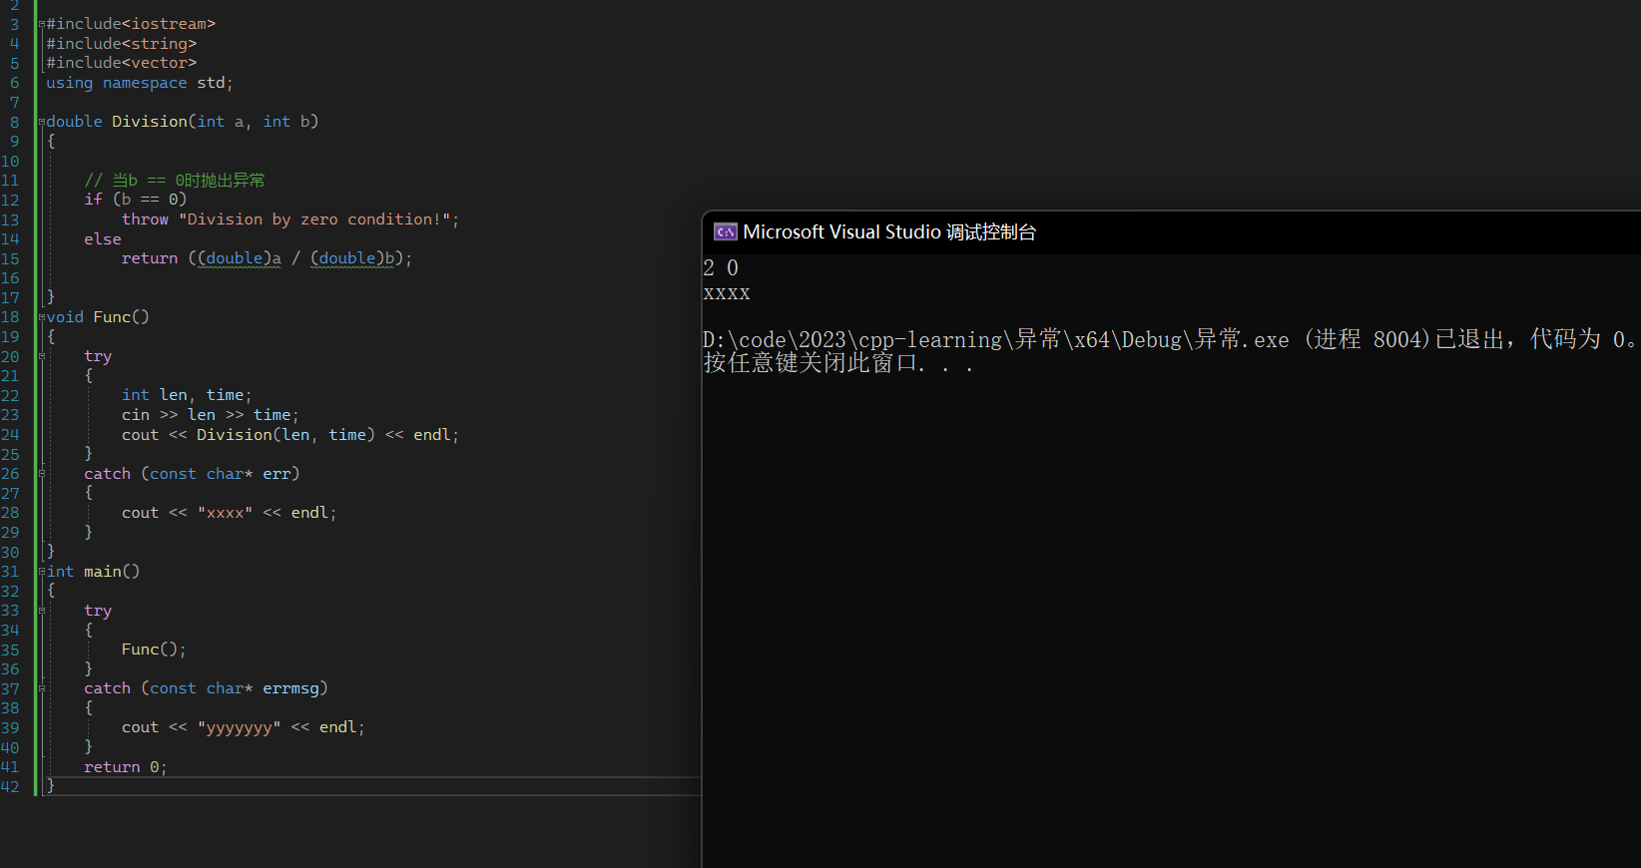This screenshot has height=868, width=1641.
Task: Click 'cout << Division(len, time) << endl;' line
Action: [x=290, y=434]
